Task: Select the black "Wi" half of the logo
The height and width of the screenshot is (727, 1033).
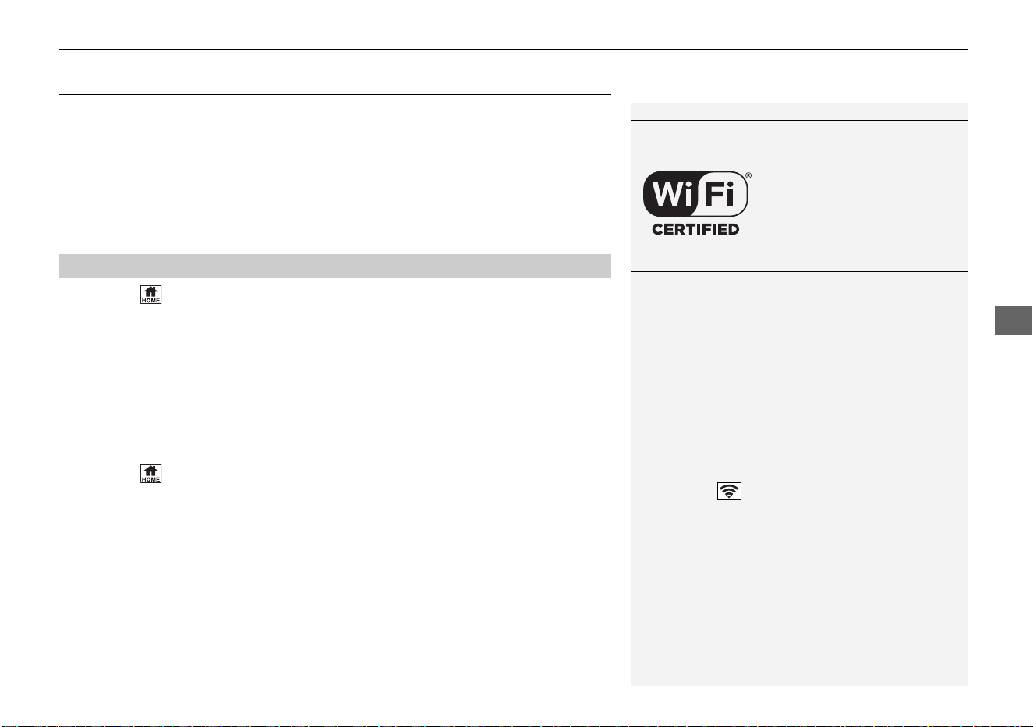Action: point(669,194)
